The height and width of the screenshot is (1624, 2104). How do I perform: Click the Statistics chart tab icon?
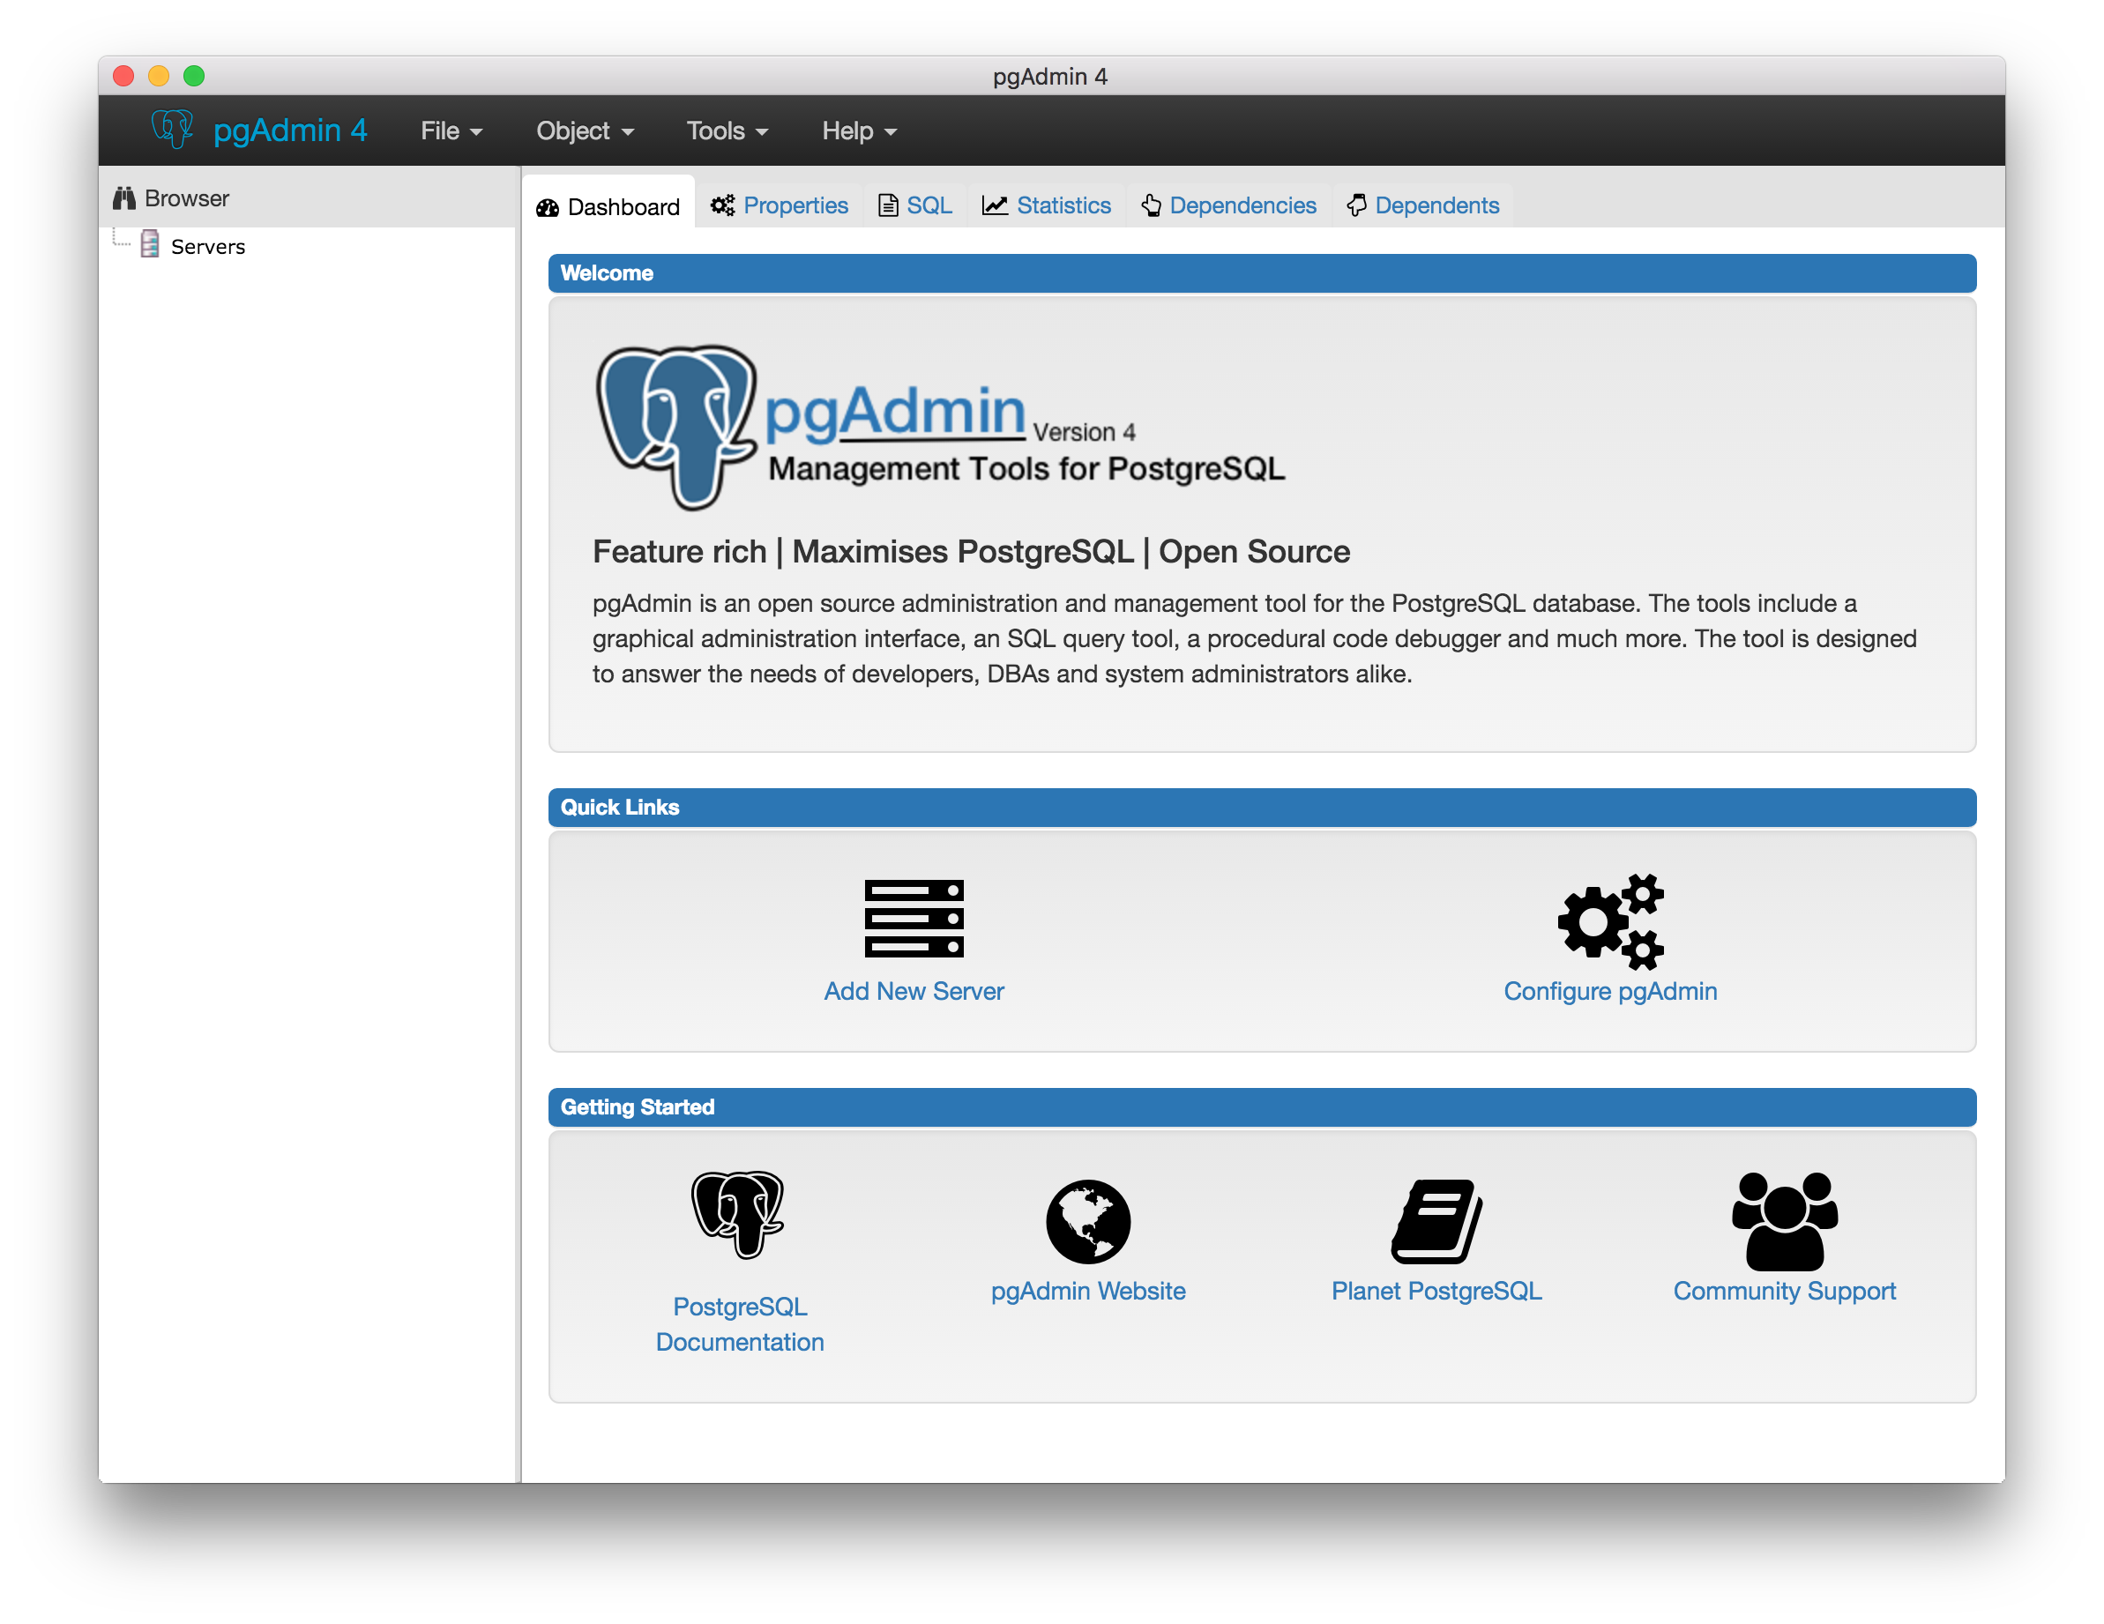pos(996,205)
